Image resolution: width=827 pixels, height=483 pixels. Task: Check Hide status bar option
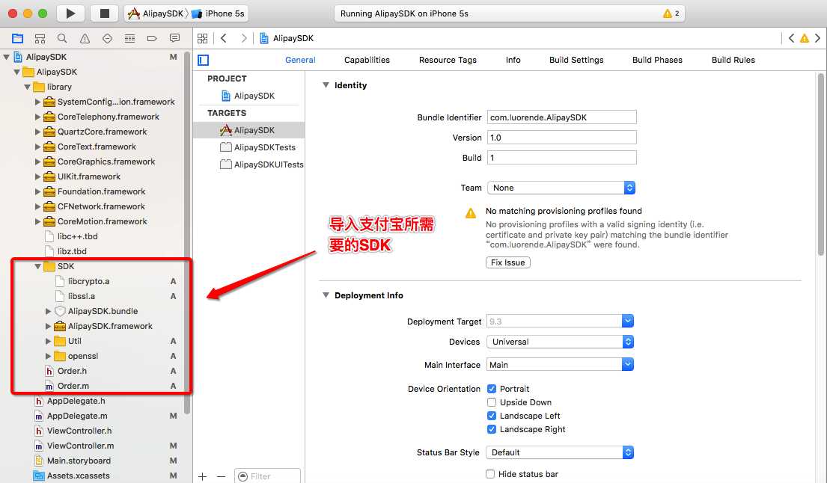click(x=490, y=474)
